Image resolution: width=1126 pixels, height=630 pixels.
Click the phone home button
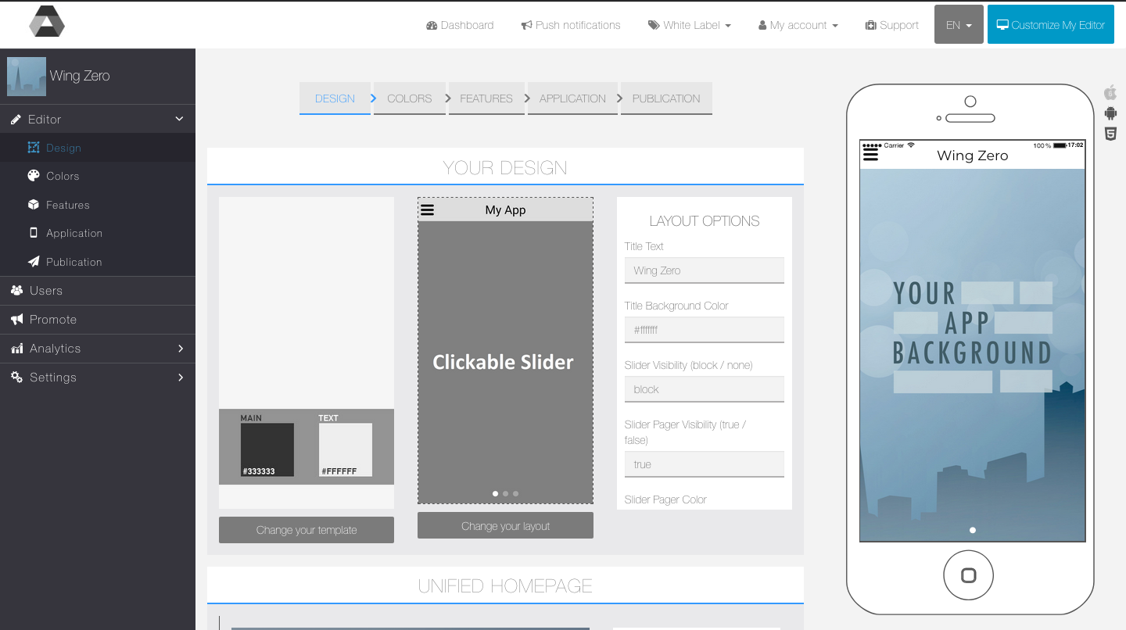tap(968, 576)
